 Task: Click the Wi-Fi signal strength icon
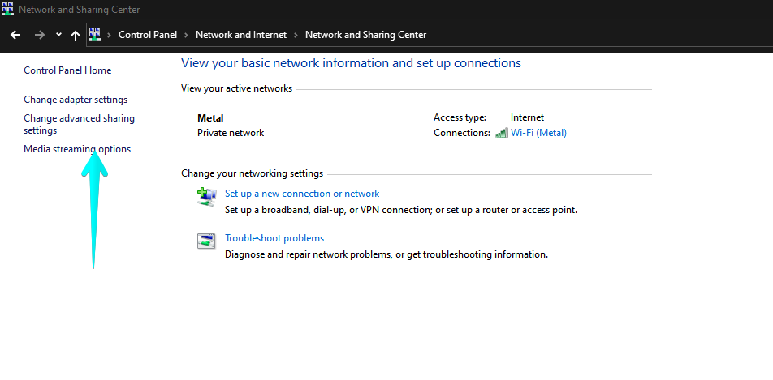coord(502,133)
